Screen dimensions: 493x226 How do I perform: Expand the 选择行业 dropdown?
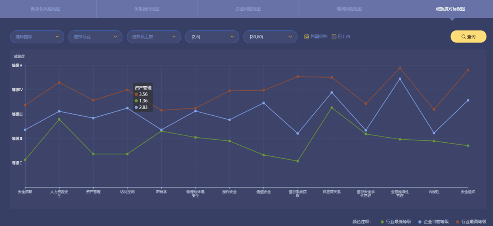pos(95,37)
